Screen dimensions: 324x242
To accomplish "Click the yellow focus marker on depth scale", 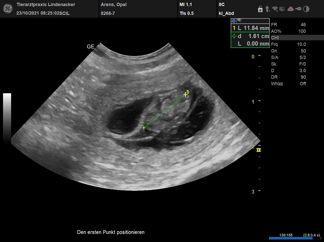I will coord(259,150).
